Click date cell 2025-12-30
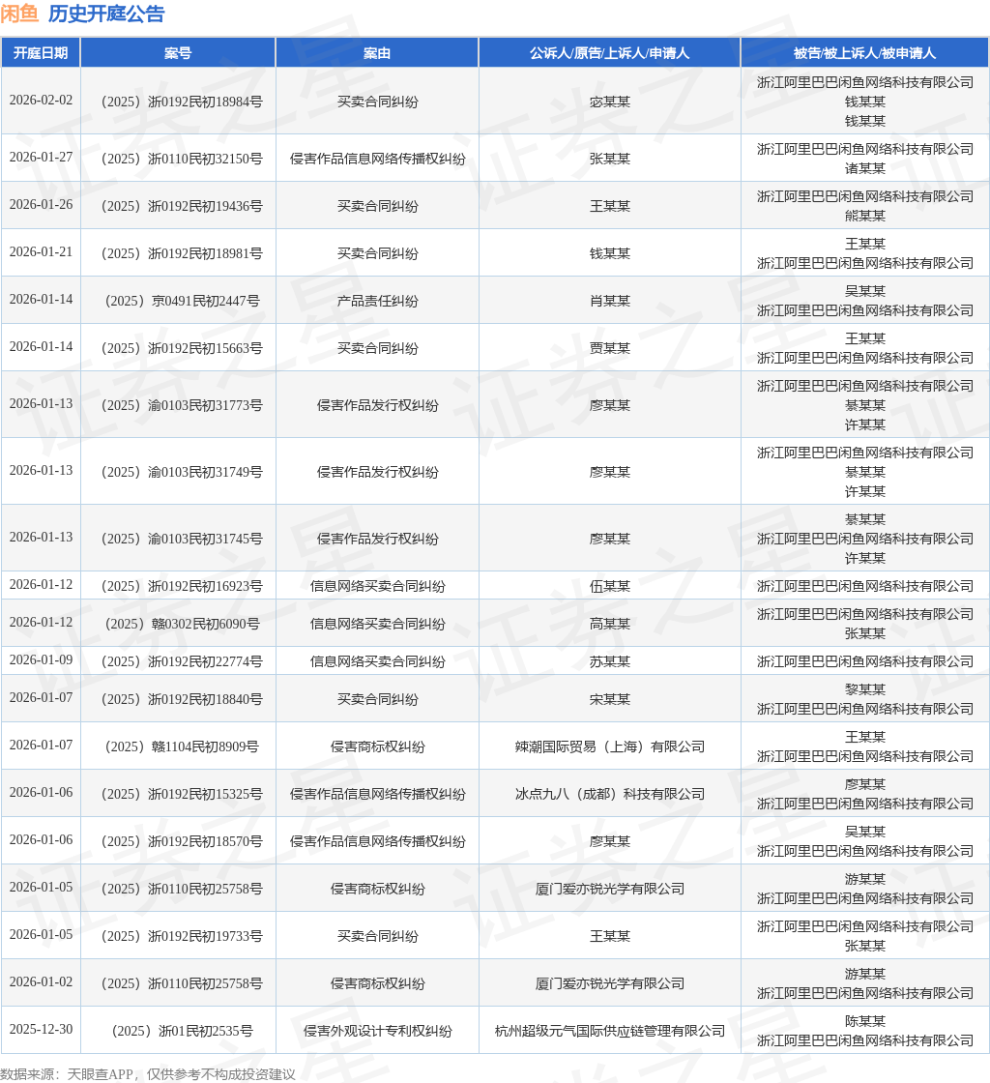This screenshot has width=990, height=1083. (41, 1030)
